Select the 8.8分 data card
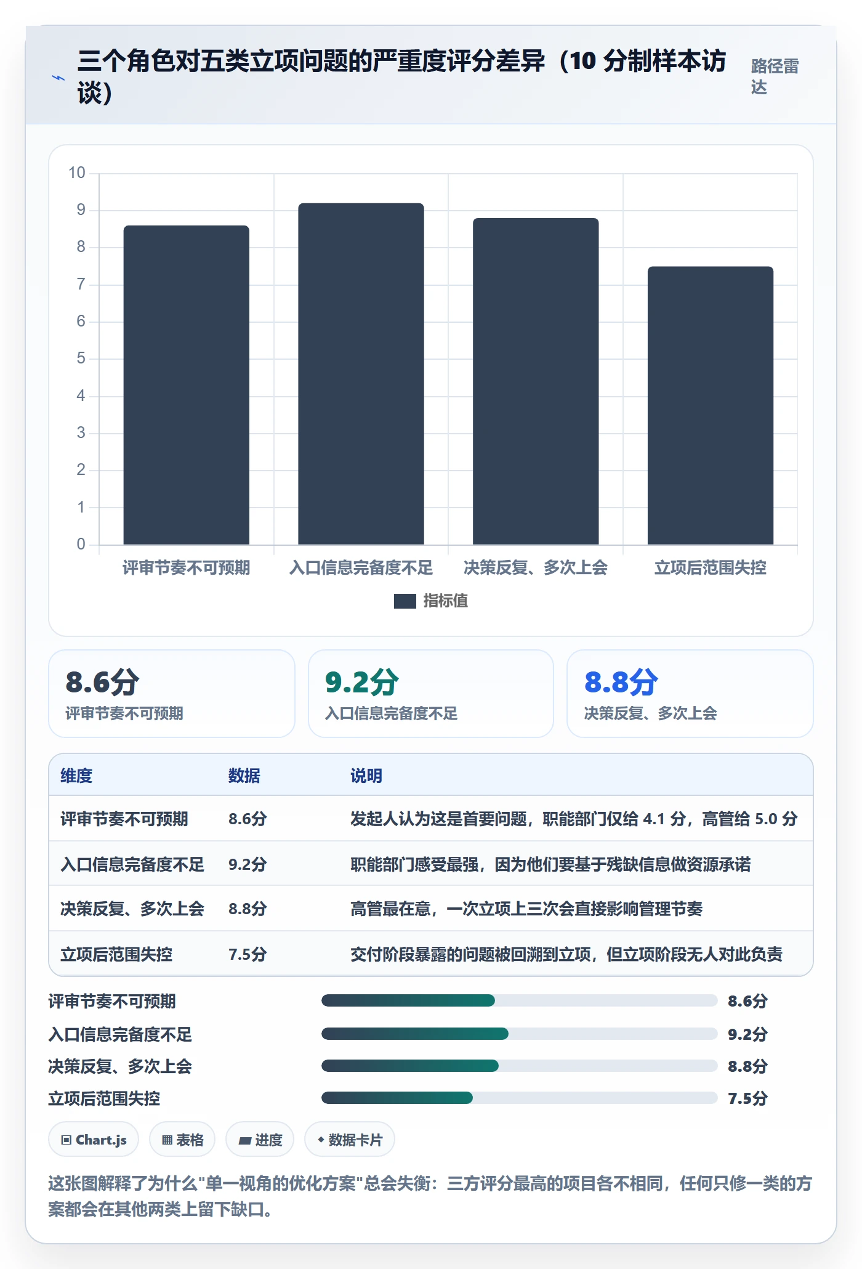The image size is (862, 1269). coord(690,694)
